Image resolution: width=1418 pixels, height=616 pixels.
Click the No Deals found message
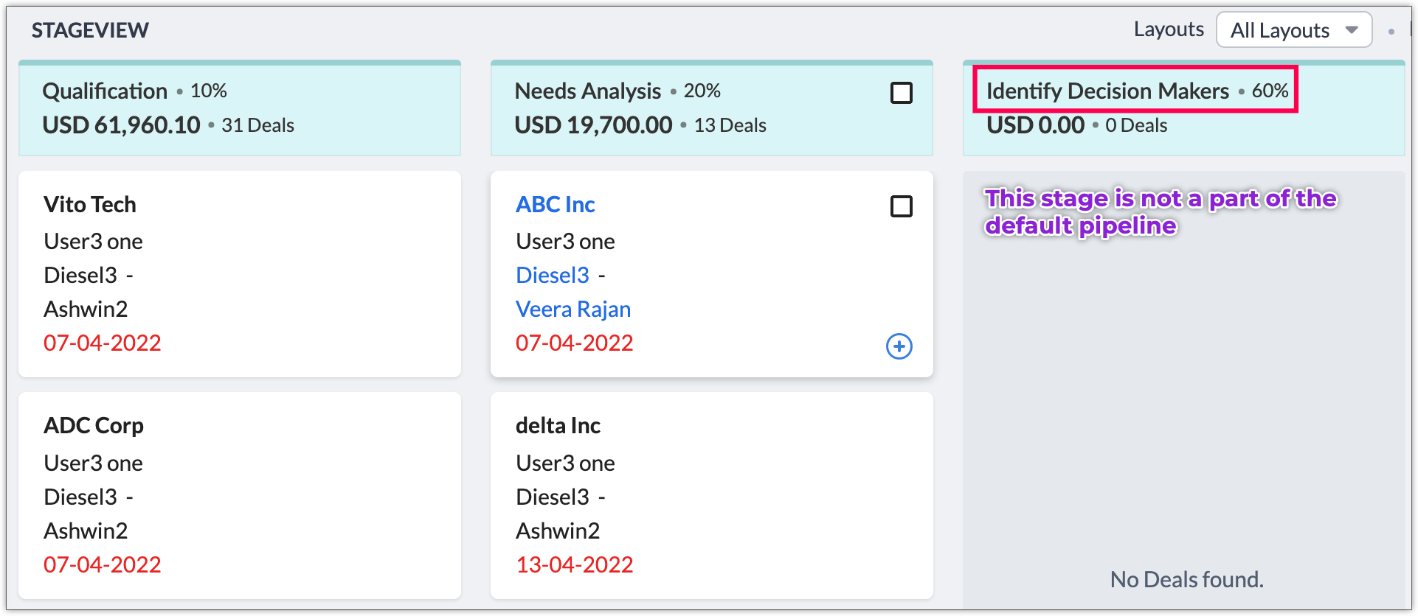1186,579
